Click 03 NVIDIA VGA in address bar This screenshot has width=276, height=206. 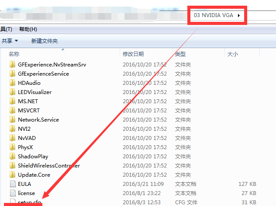(x=214, y=15)
